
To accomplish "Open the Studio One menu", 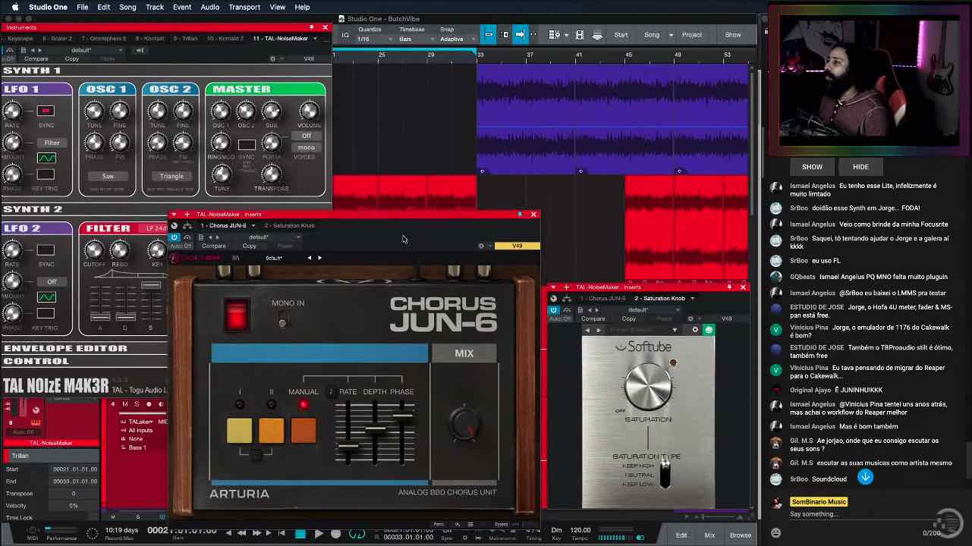I will point(48,7).
